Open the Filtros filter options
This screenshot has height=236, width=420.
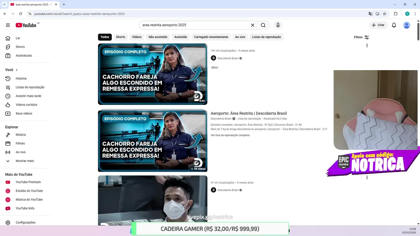coord(361,37)
